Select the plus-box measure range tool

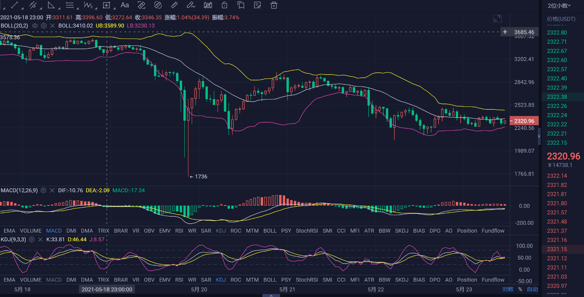[x=106, y=5]
